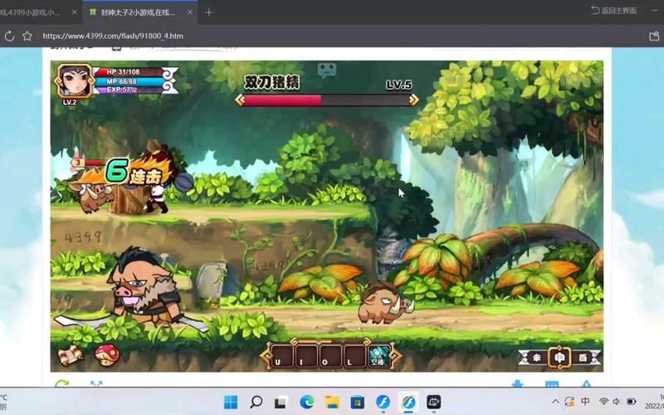Bookmark page with the star icon
664x415 pixels.
[27, 36]
